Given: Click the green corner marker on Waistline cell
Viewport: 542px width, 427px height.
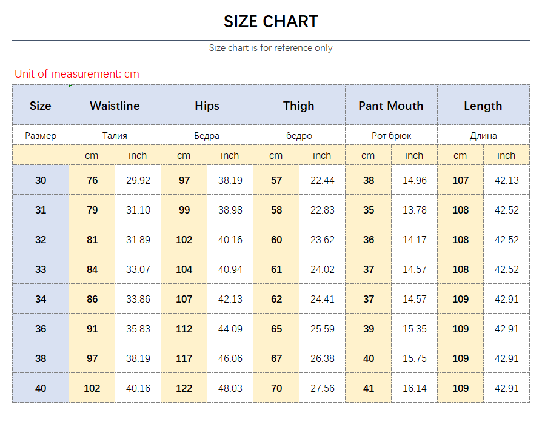Looking at the screenshot, I should [x=70, y=86].
